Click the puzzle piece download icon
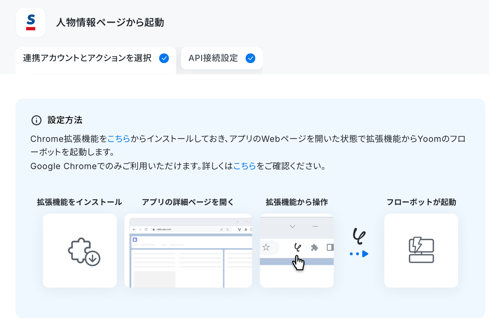Image resolution: width=489 pixels, height=322 pixels. pos(84,252)
